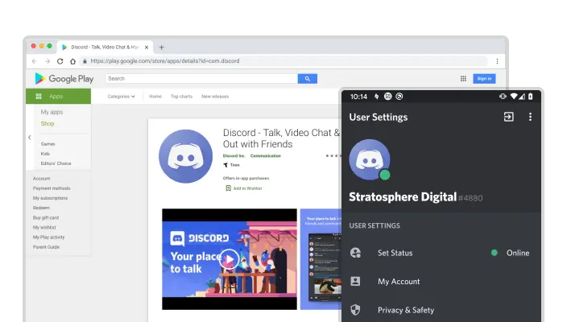Open My subscriptions link
The width and height of the screenshot is (567, 322).
coord(50,198)
